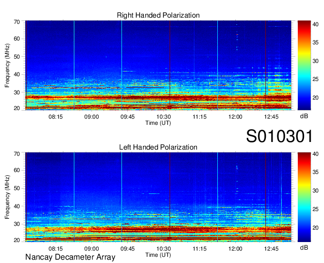Click the 09:00 tick on Left Handed plot
The height and width of the screenshot is (263, 324).
[x=91, y=249]
